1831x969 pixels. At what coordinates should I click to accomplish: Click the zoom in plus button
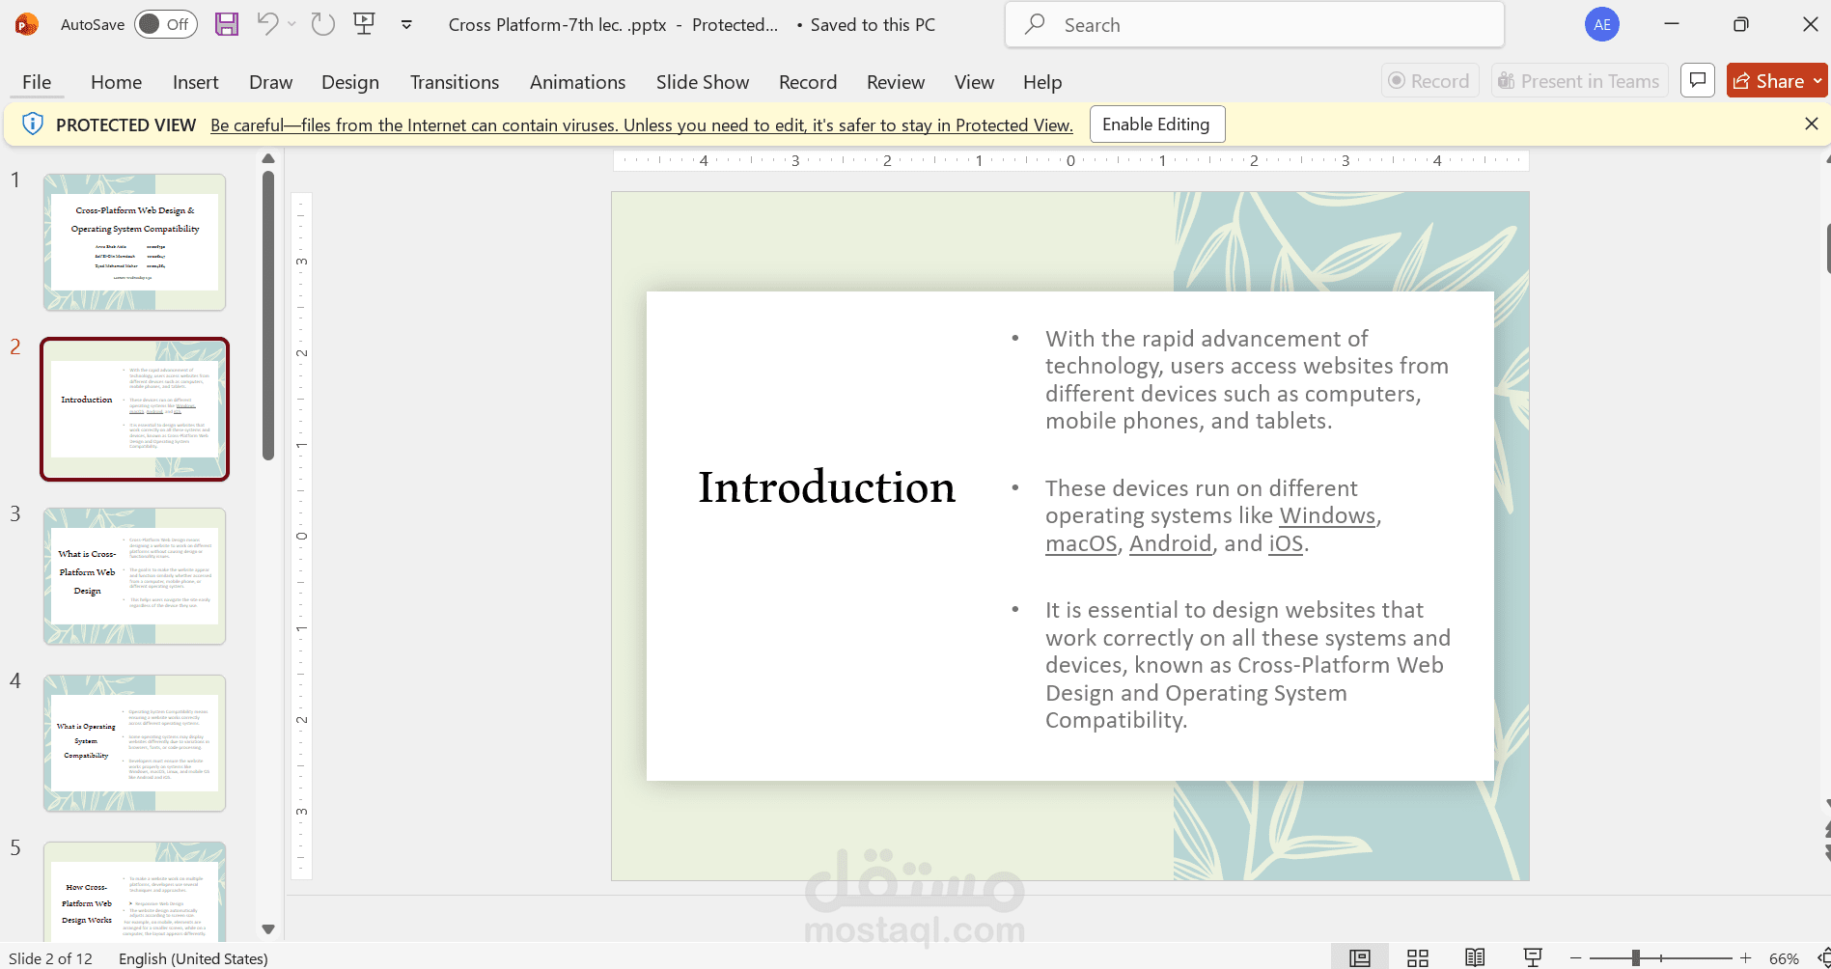click(1745, 958)
